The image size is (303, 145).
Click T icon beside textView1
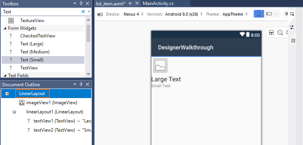tap(29, 121)
